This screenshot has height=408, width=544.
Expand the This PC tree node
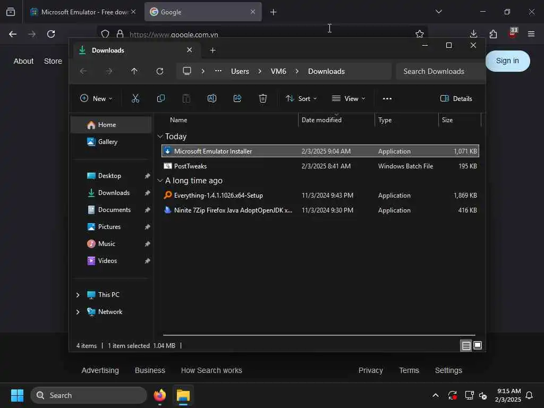78,295
